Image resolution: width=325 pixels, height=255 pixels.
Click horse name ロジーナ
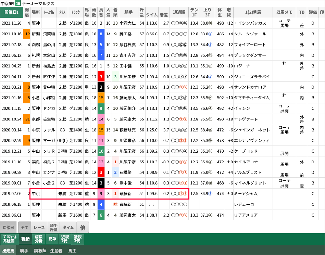pyautogui.click(x=242, y=66)
